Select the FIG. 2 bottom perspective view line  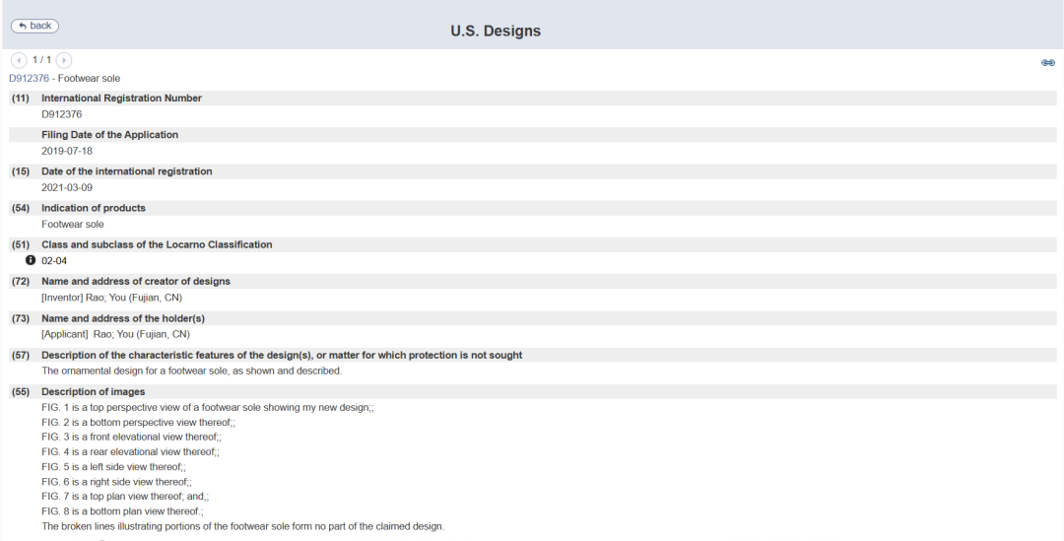(139, 422)
